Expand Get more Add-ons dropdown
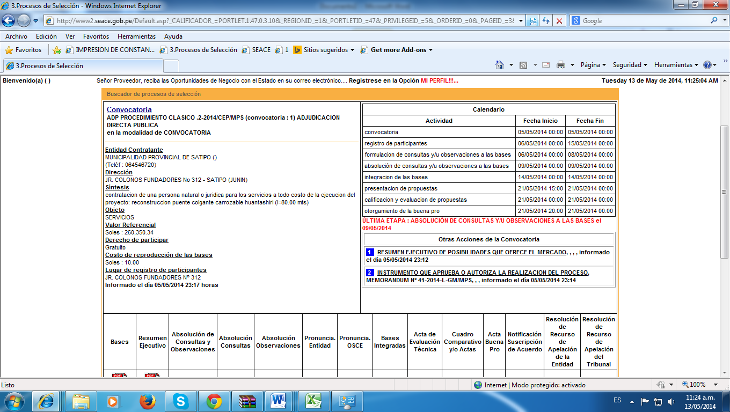This screenshot has width=730, height=412. click(430, 50)
